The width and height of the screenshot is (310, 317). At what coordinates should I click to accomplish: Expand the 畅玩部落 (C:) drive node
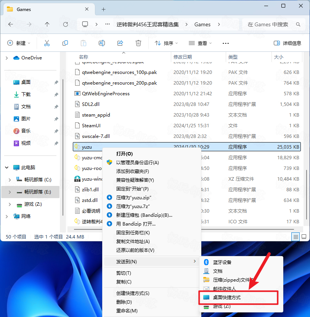coord(10,180)
